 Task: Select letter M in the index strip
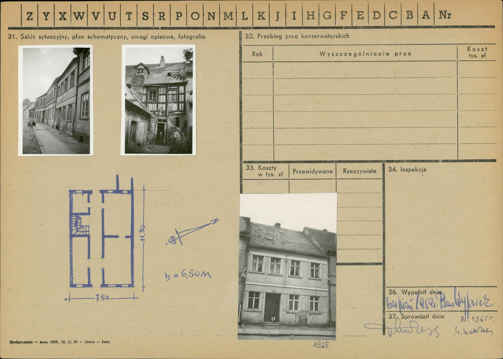[228, 16]
